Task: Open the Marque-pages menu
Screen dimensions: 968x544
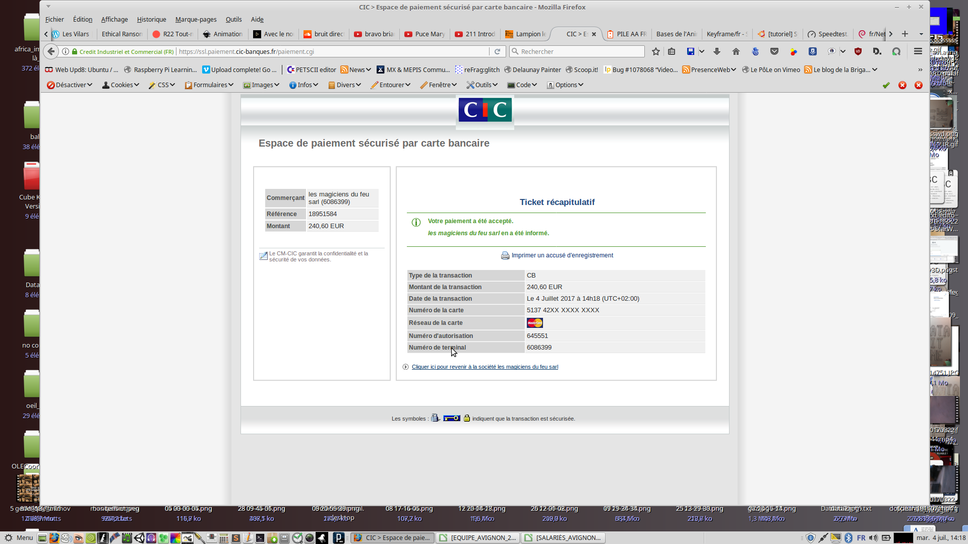Action: [196, 19]
